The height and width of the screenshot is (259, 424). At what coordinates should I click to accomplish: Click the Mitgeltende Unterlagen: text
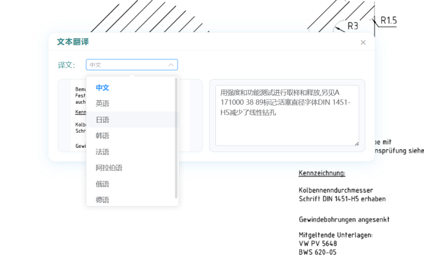[336, 235]
